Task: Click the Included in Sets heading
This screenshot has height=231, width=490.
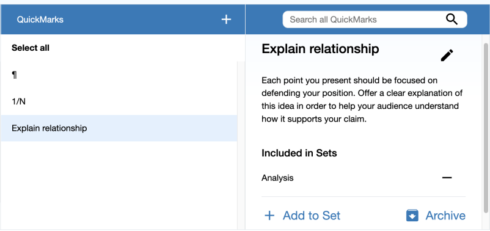Action: coord(299,153)
